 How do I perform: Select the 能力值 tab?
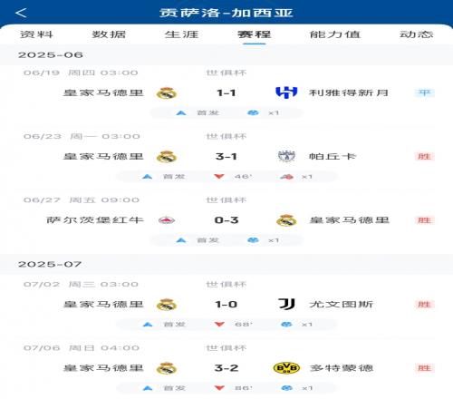pyautogui.click(x=335, y=34)
